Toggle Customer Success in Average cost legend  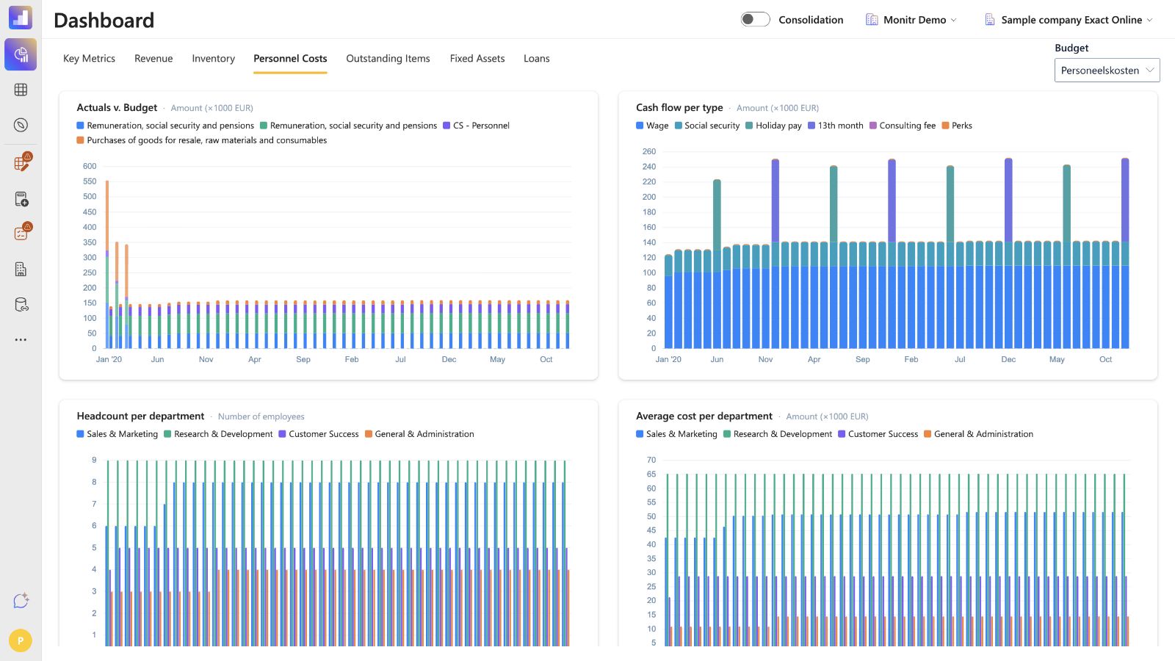878,434
